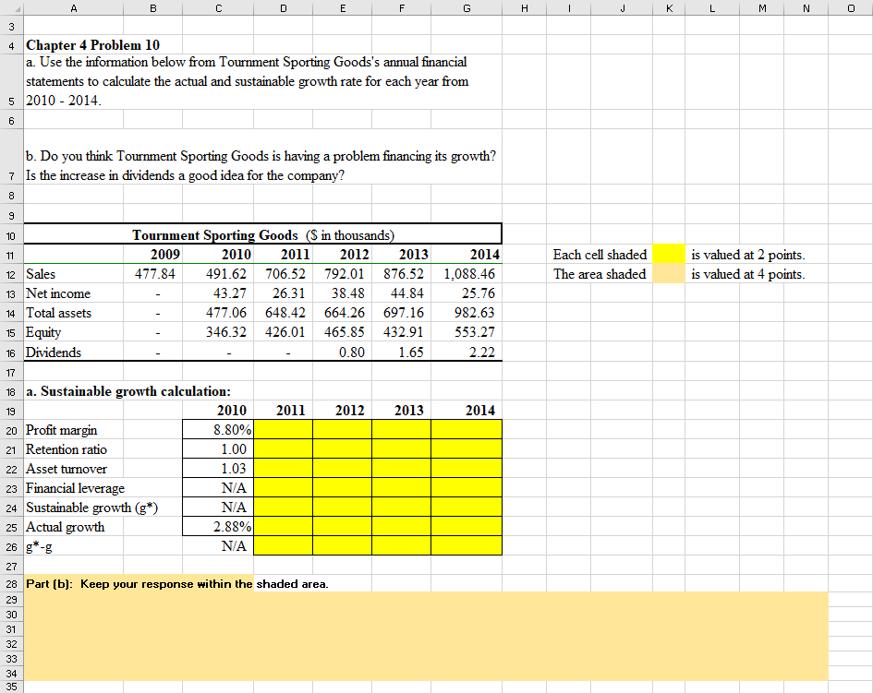Click the 2010 actual growth 2.88%
This screenshot has height=693, width=873.
(x=232, y=527)
